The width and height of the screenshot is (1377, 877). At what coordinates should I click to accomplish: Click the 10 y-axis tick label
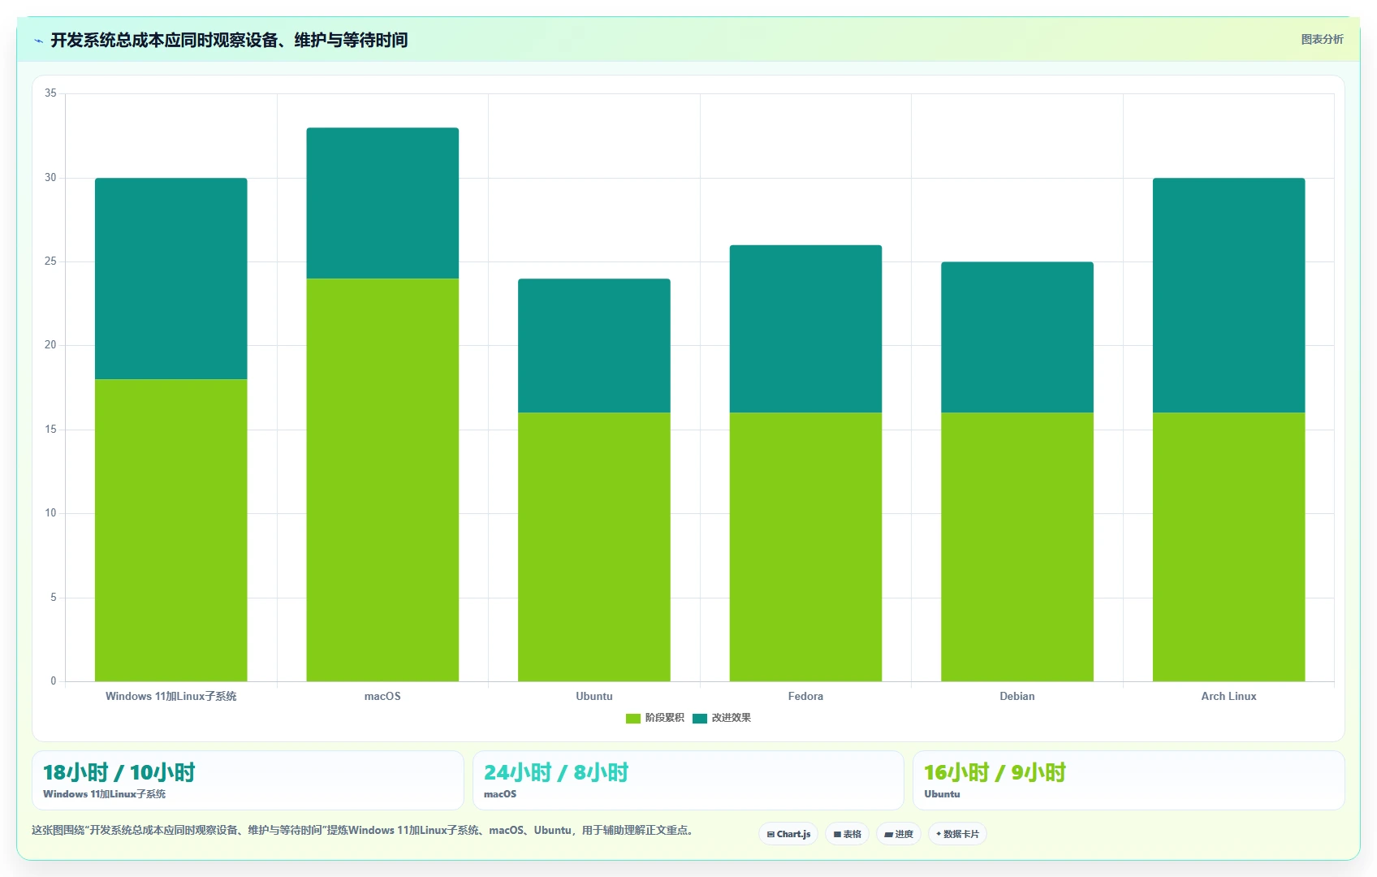[x=50, y=513]
